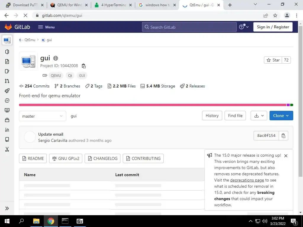Dismiss the 15.0 release notification
Screen dimensions: 303x227
coord(286,156)
